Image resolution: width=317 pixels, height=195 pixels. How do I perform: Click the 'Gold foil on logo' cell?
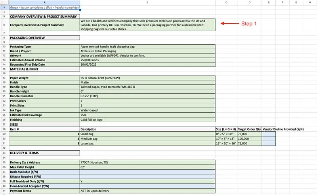[x=147, y=119]
